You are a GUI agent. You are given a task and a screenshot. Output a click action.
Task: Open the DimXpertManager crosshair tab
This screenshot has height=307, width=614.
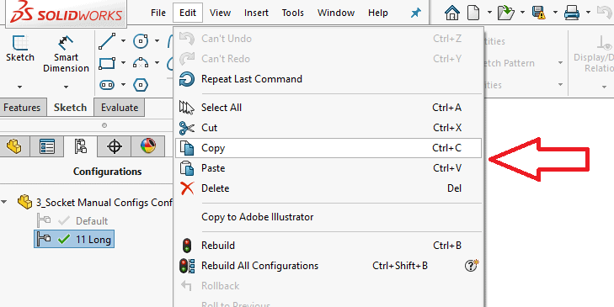114,146
